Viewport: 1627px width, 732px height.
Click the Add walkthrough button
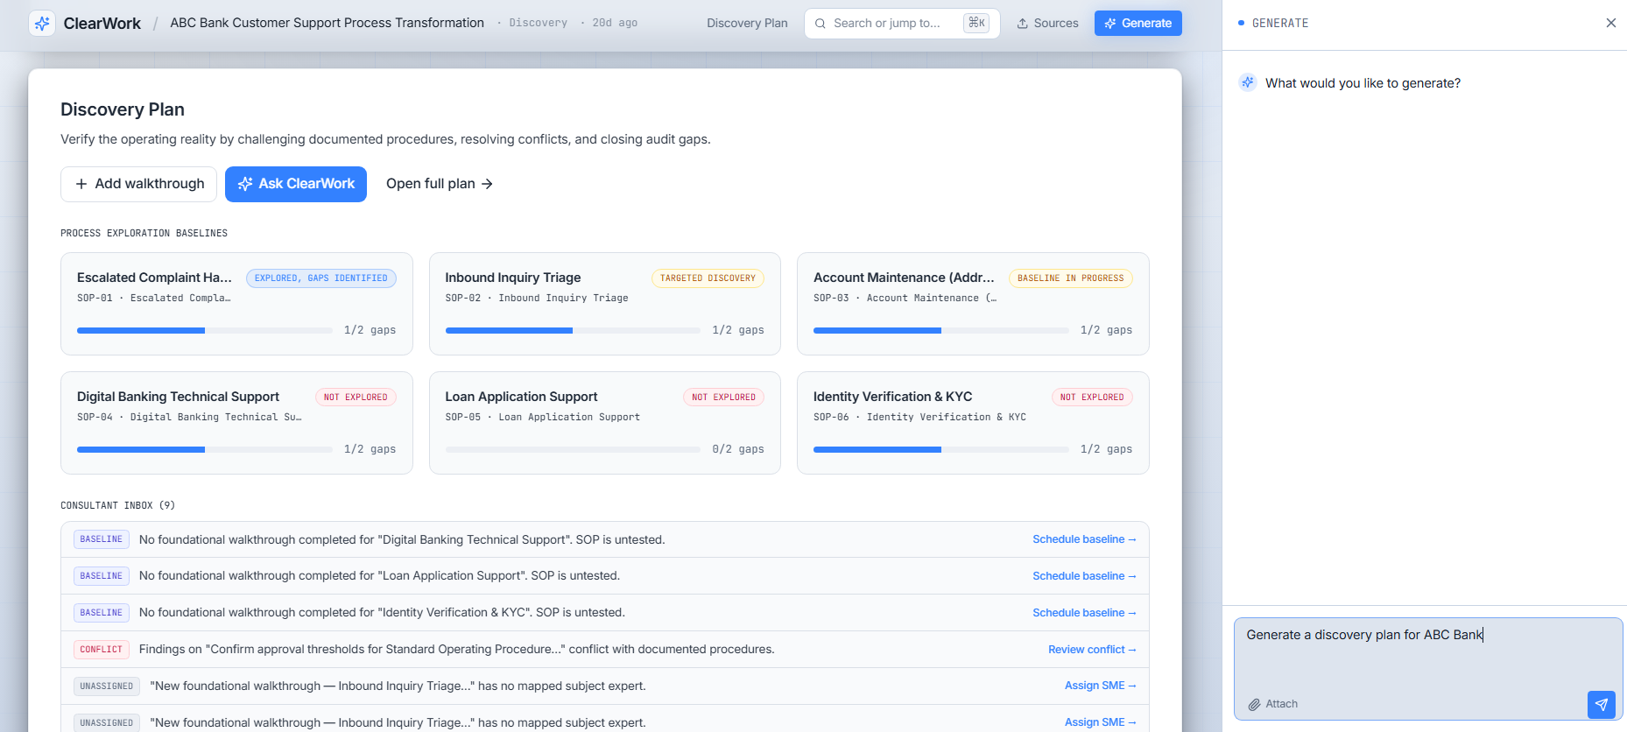(138, 184)
